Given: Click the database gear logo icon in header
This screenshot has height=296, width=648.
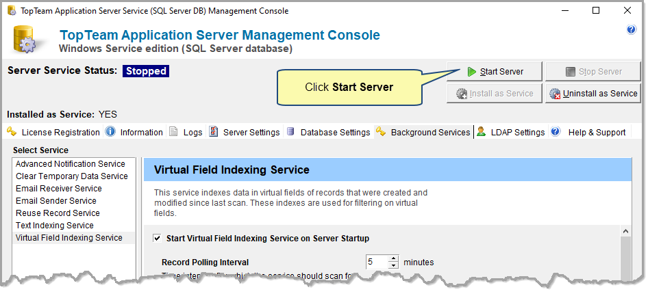Looking at the screenshot, I should tap(25, 39).
